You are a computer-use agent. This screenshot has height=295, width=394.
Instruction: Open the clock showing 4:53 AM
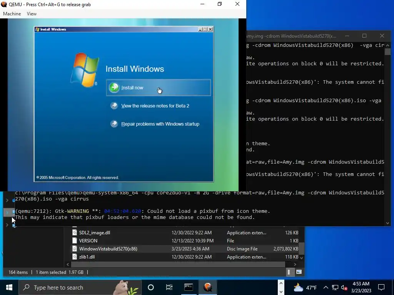pos(361,287)
